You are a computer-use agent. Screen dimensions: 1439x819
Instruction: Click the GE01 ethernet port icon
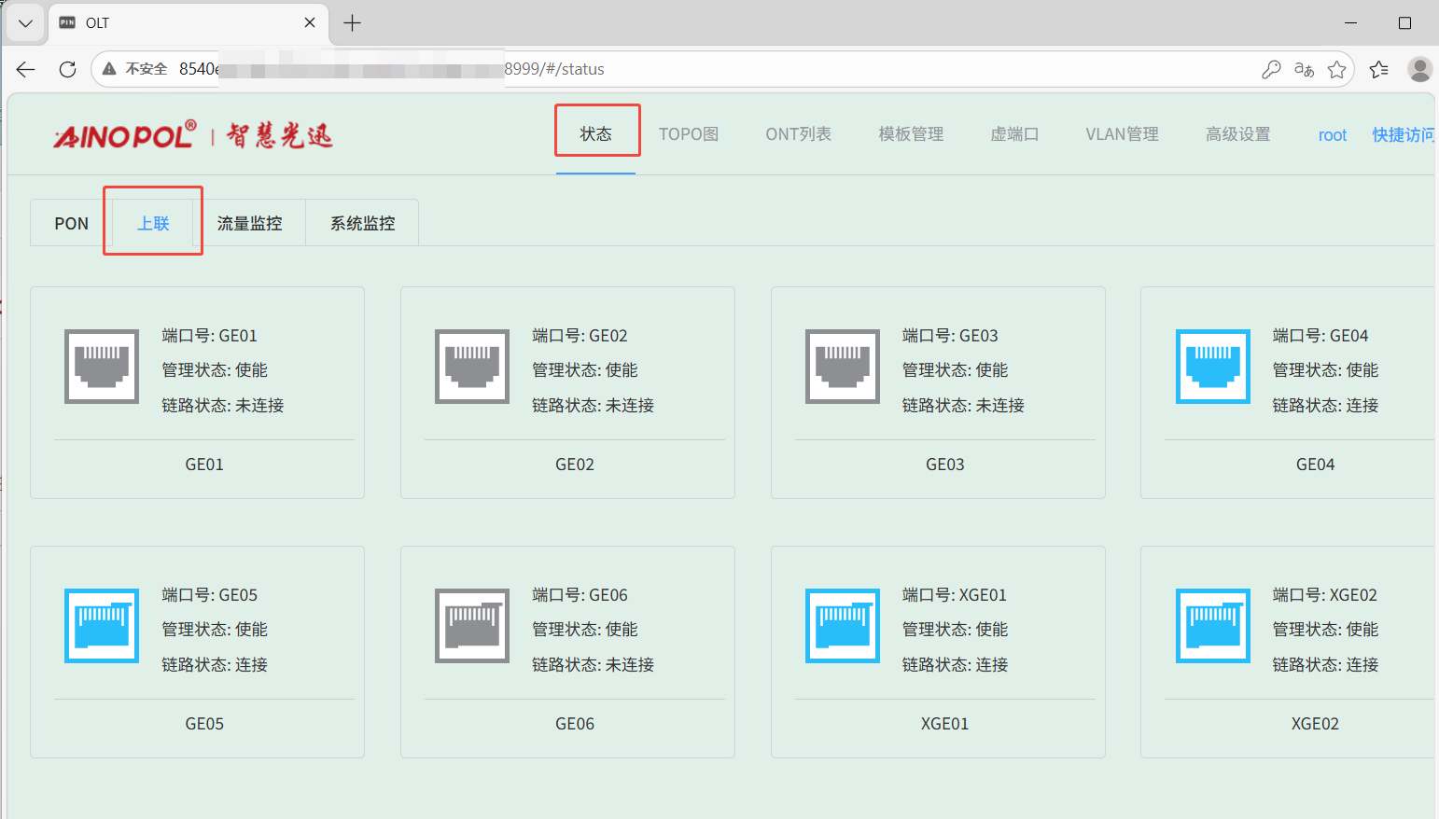(x=102, y=367)
